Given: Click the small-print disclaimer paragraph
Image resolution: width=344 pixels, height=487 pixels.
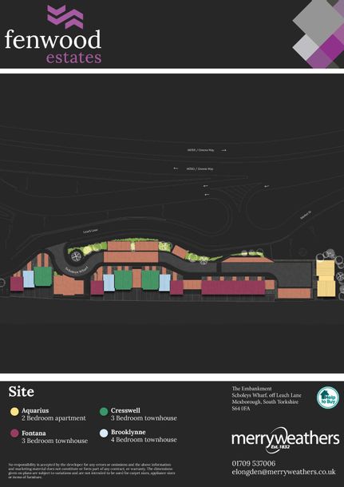Looking at the screenshot, I should [x=92, y=471].
